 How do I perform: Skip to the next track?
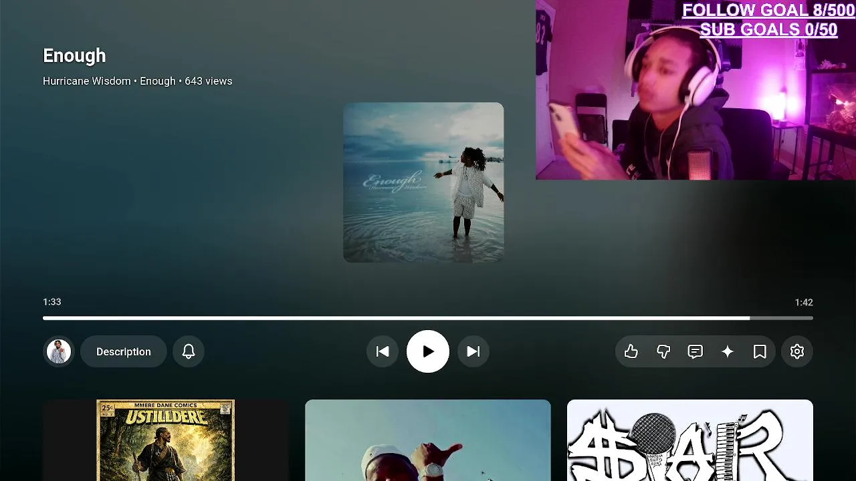point(473,351)
